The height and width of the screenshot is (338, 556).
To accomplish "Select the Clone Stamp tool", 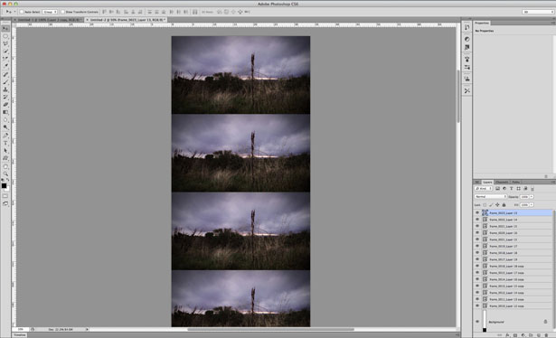I will point(5,89).
